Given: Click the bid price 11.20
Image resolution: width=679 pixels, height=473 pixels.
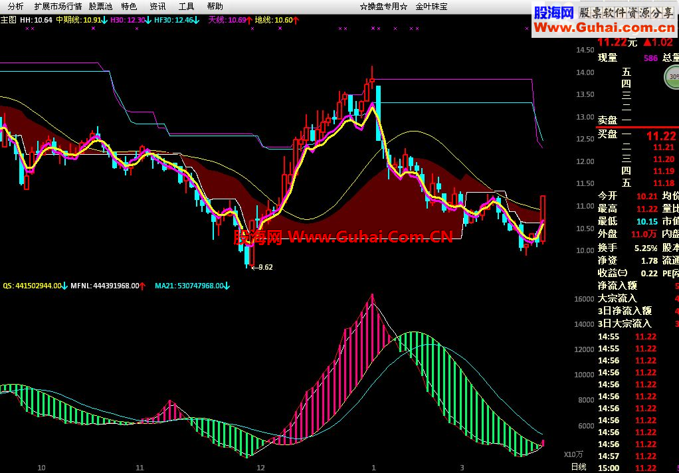Looking at the screenshot, I should pos(664,159).
